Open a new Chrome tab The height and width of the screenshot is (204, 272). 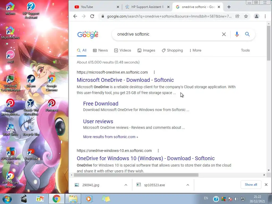(229, 7)
